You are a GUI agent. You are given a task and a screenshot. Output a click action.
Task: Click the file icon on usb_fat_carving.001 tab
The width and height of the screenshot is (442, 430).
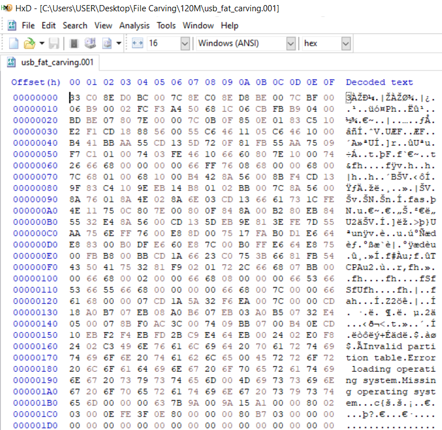point(11,62)
